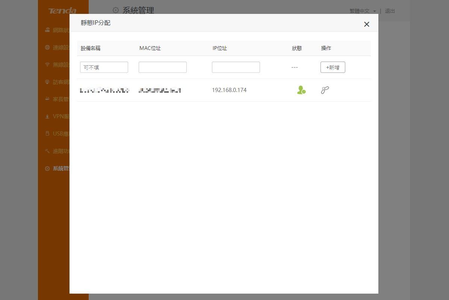
Task: Click the green online status icon for 192.168.0.174
Action: pos(301,90)
